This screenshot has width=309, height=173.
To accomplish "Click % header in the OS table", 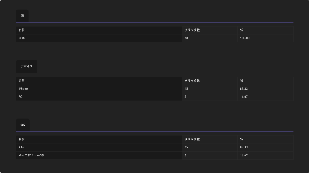I will point(241,139).
